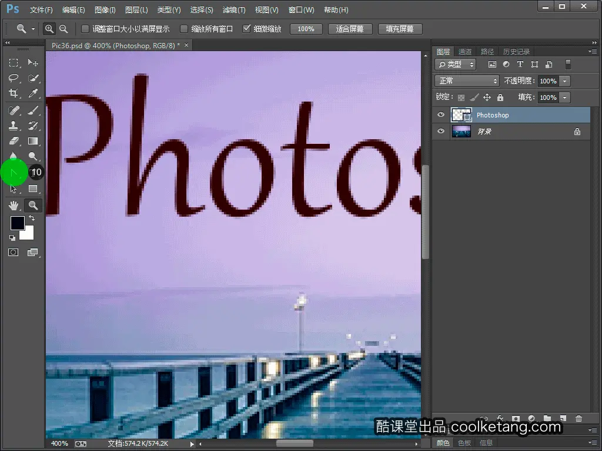Select the Gradient tool
The width and height of the screenshot is (602, 451).
click(x=33, y=141)
